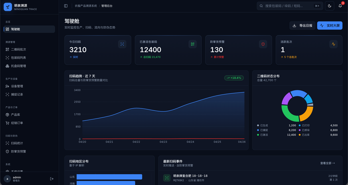The image size is (348, 185).
Task: Open 查看全部 link for scan events
Action: [328, 163]
